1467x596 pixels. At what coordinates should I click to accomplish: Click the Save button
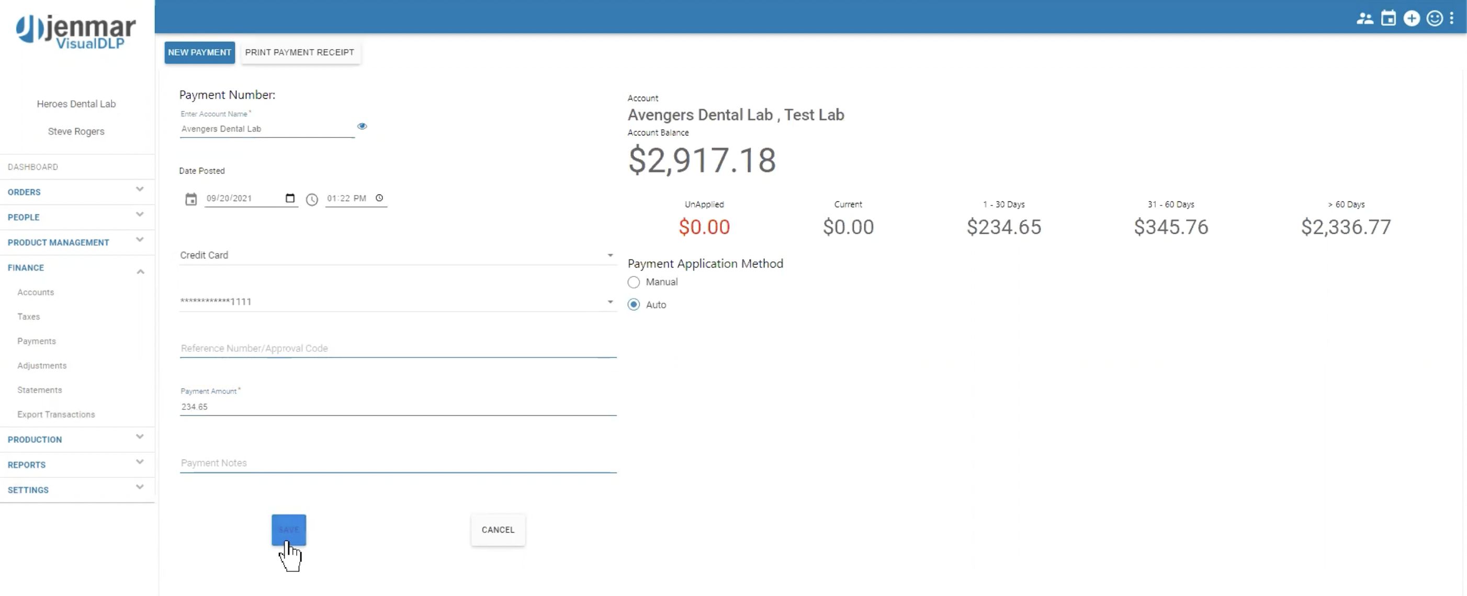coord(289,530)
